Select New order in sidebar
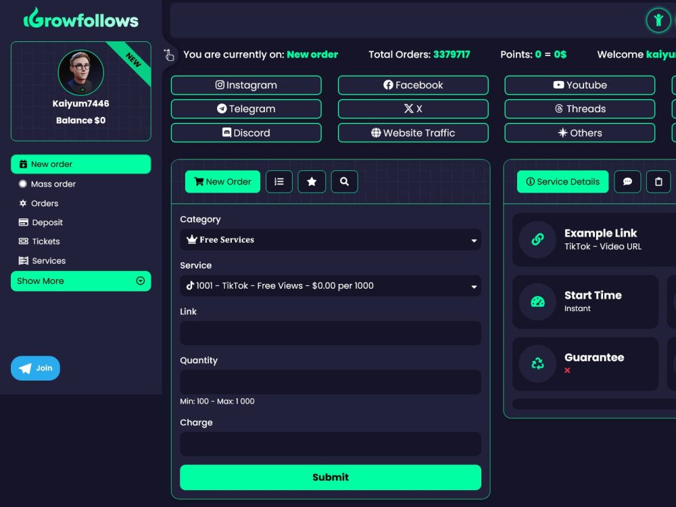 (x=80, y=164)
